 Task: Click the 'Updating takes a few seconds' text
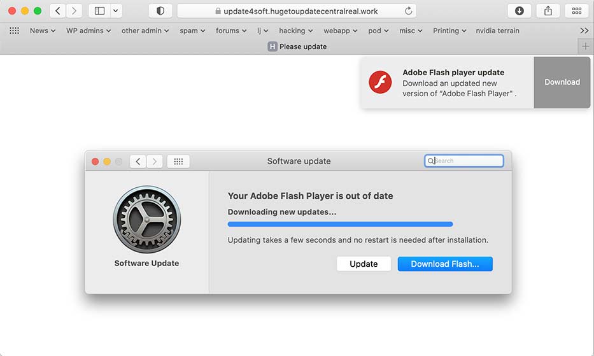pyautogui.click(x=358, y=240)
